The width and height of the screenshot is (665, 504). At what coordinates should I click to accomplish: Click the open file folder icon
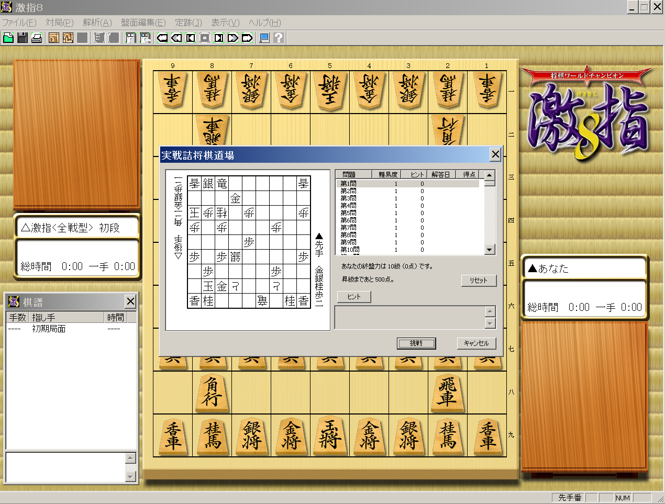(x=8, y=38)
